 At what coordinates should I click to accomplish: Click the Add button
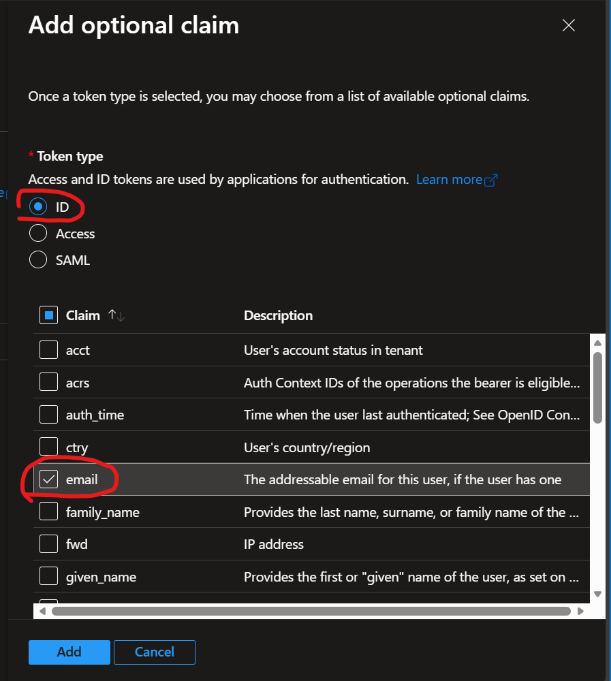click(x=69, y=652)
